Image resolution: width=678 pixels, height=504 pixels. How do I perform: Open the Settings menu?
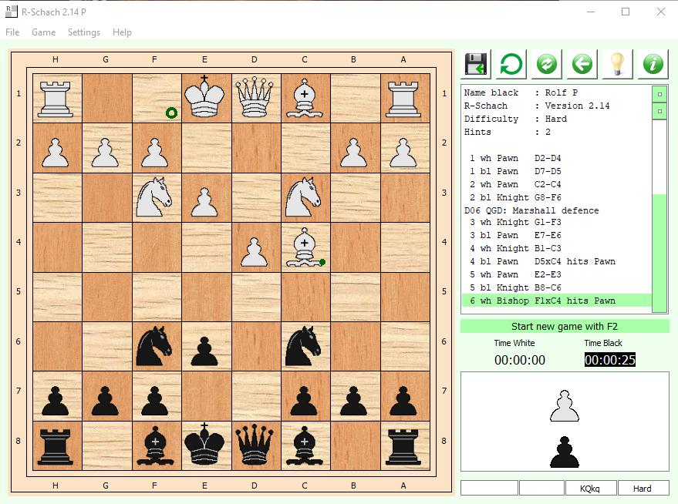[x=84, y=32]
